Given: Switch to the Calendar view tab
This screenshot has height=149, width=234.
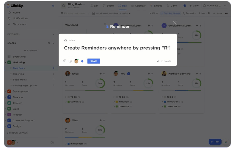Looking at the screenshot, I should click(x=138, y=6).
